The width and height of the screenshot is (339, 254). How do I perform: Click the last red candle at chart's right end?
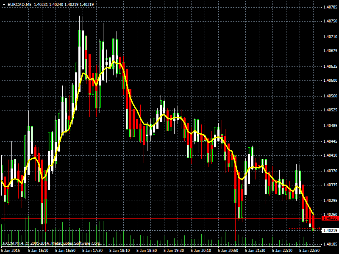[x=314, y=223]
